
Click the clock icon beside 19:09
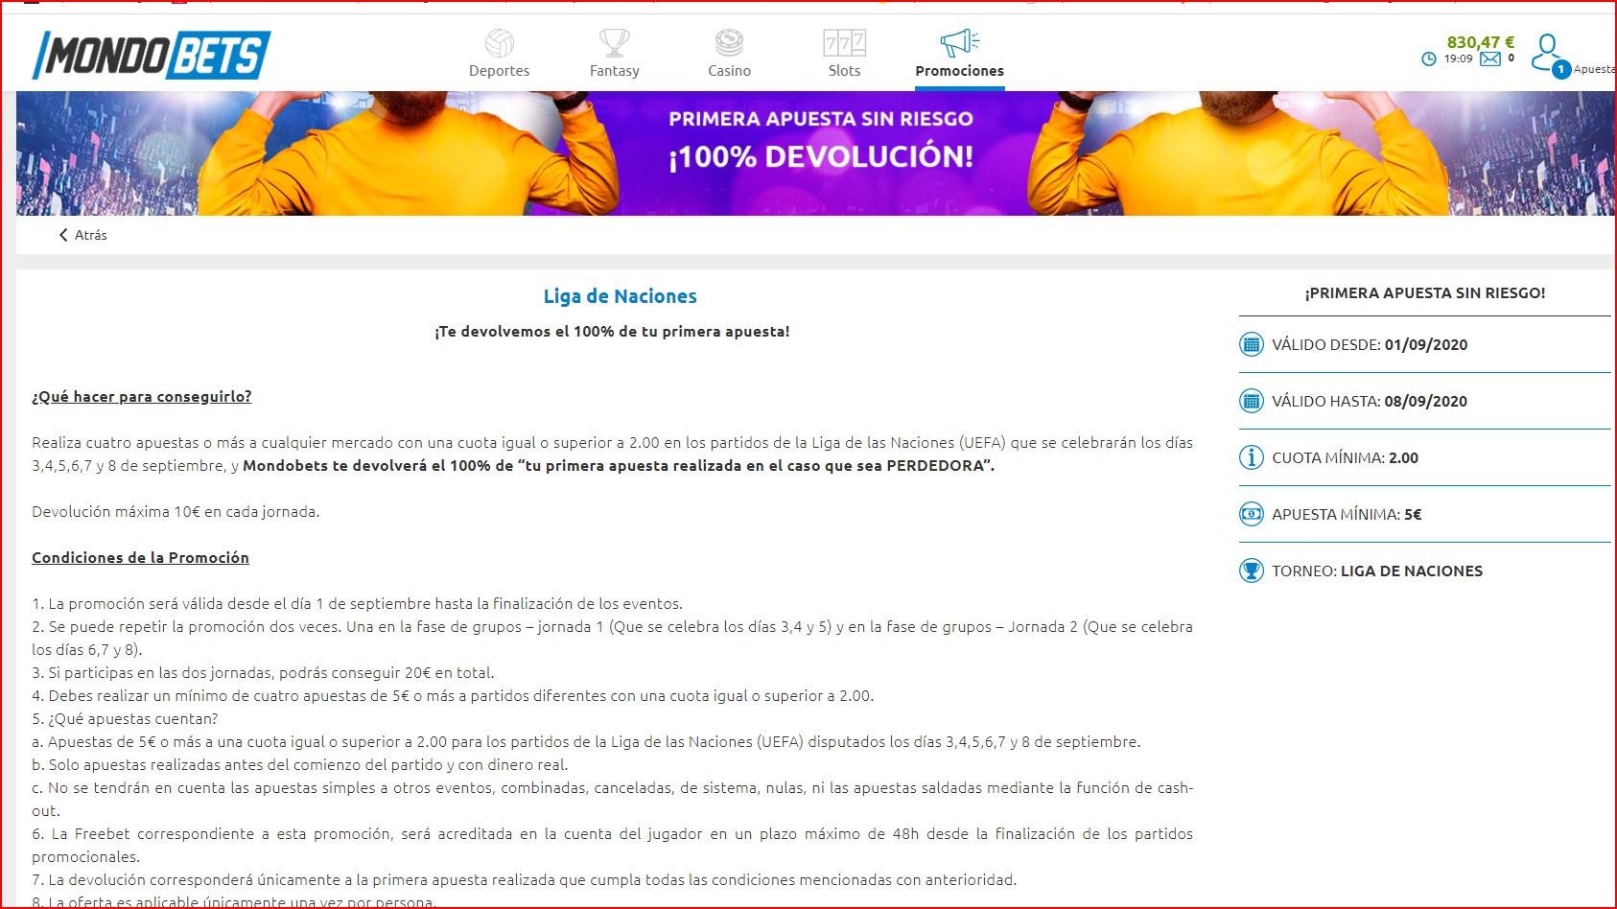coord(1428,59)
